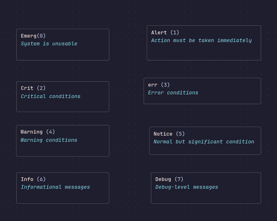The height and width of the screenshot is (221, 277).
Task: Select the Alert (1) heading
Action: [165, 33]
